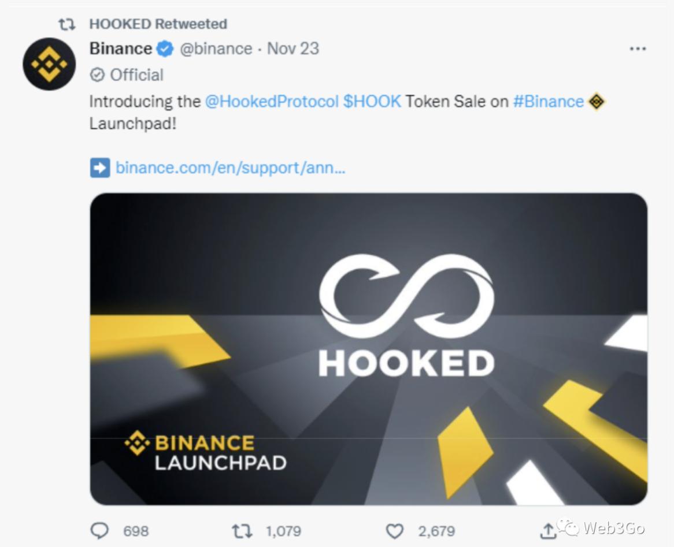
Task: Click the reply speech bubble icon
Action: point(100,530)
